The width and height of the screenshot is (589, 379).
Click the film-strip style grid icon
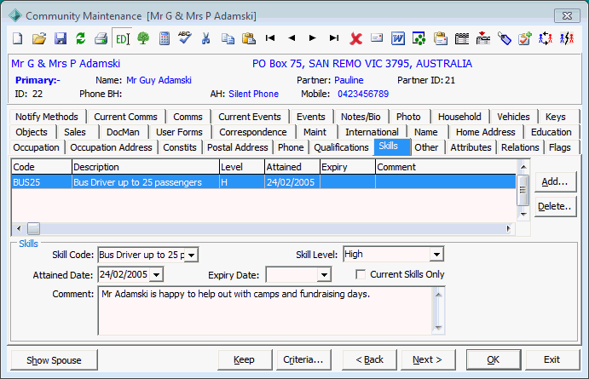tap(462, 38)
